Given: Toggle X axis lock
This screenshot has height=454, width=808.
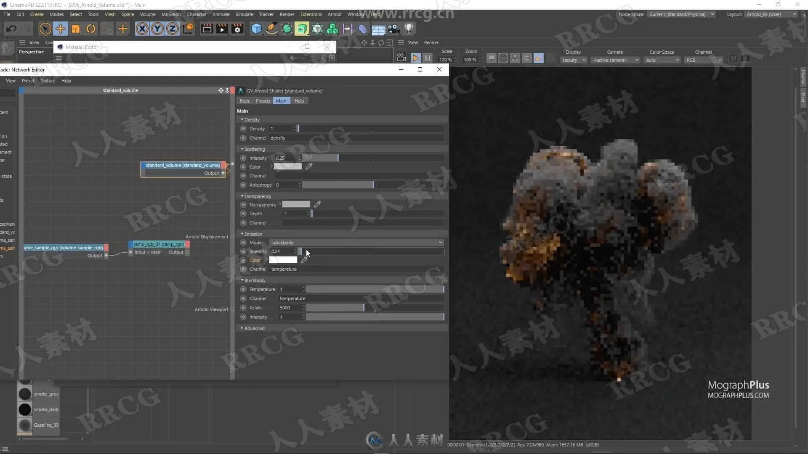Looking at the screenshot, I should (142, 29).
